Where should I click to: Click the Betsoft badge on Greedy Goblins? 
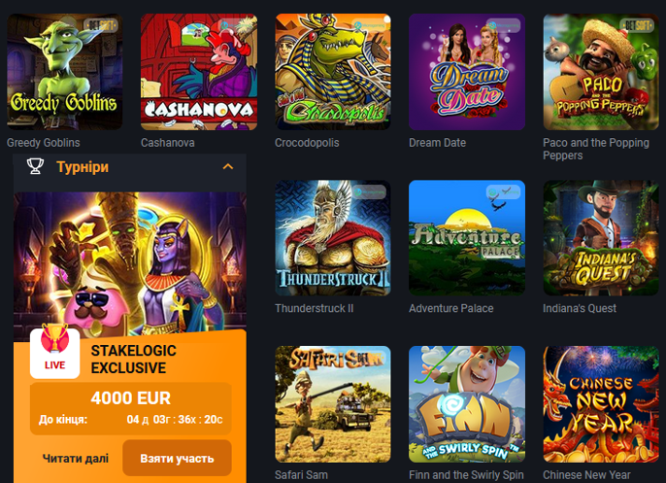101,25
